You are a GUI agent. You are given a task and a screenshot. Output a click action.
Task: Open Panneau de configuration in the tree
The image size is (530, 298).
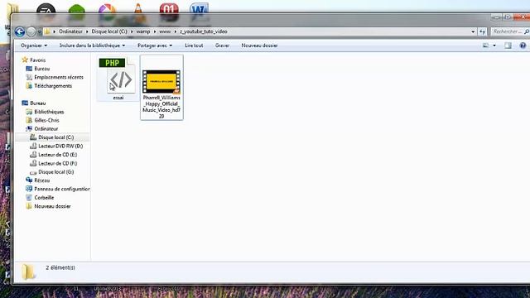[62, 189]
